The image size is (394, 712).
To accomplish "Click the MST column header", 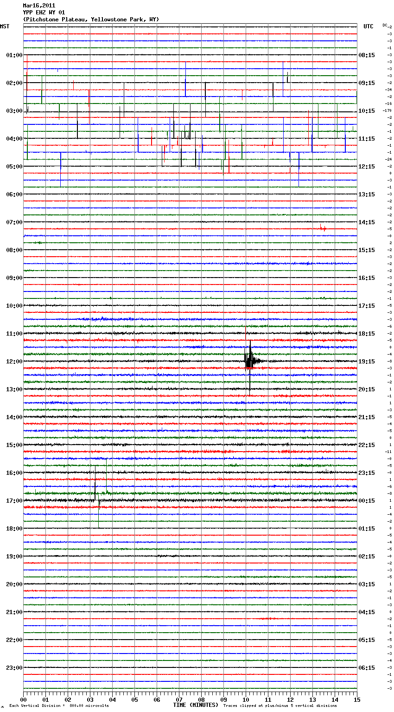I will tap(5, 26).
